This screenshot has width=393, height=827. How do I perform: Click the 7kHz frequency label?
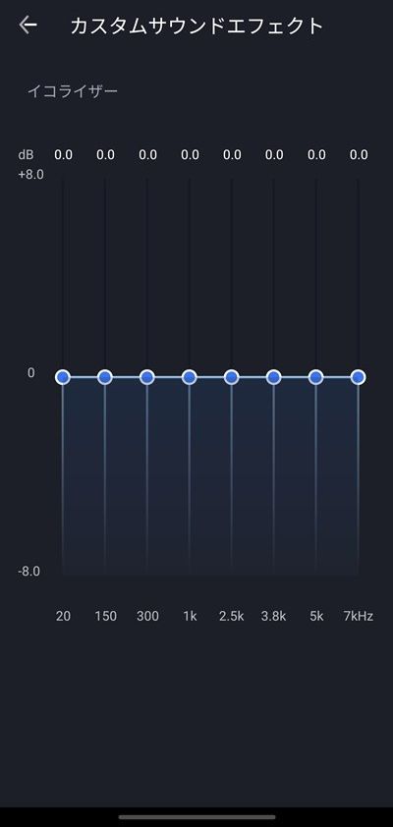point(359,616)
